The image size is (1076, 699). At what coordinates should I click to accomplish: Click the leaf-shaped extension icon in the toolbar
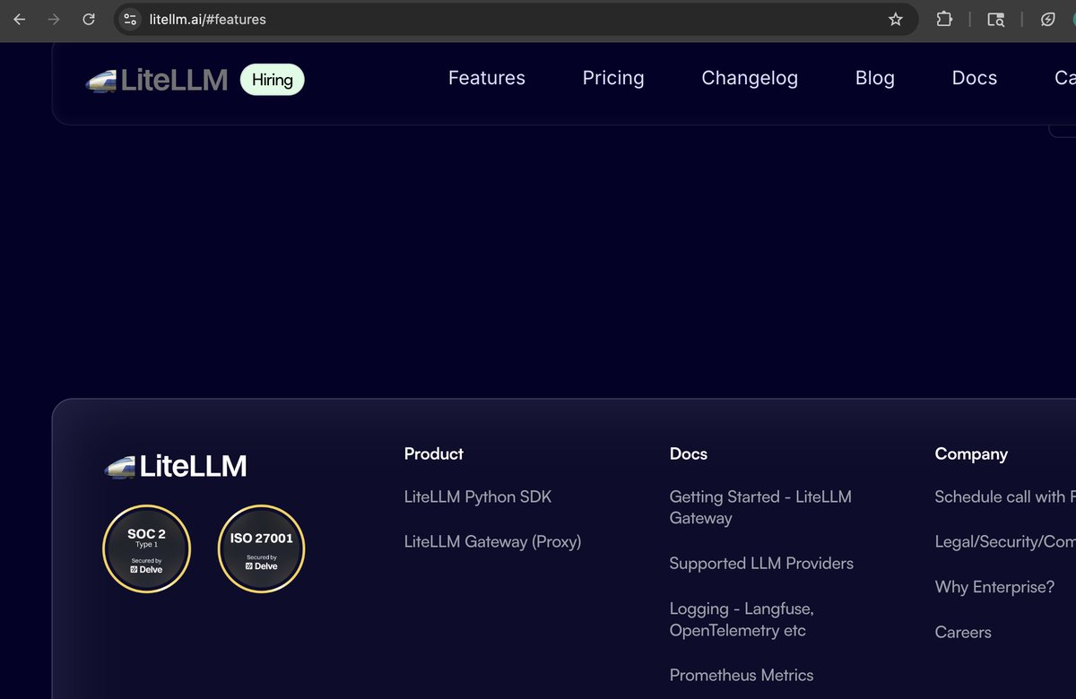pos(1047,19)
